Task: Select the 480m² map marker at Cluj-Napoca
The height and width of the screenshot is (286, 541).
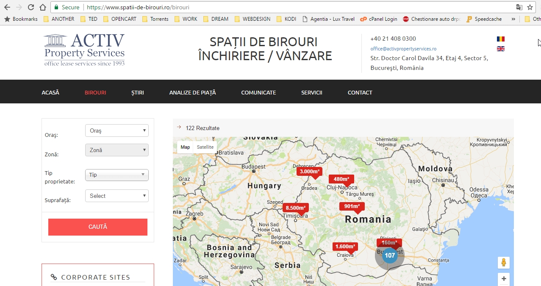Action: point(341,180)
